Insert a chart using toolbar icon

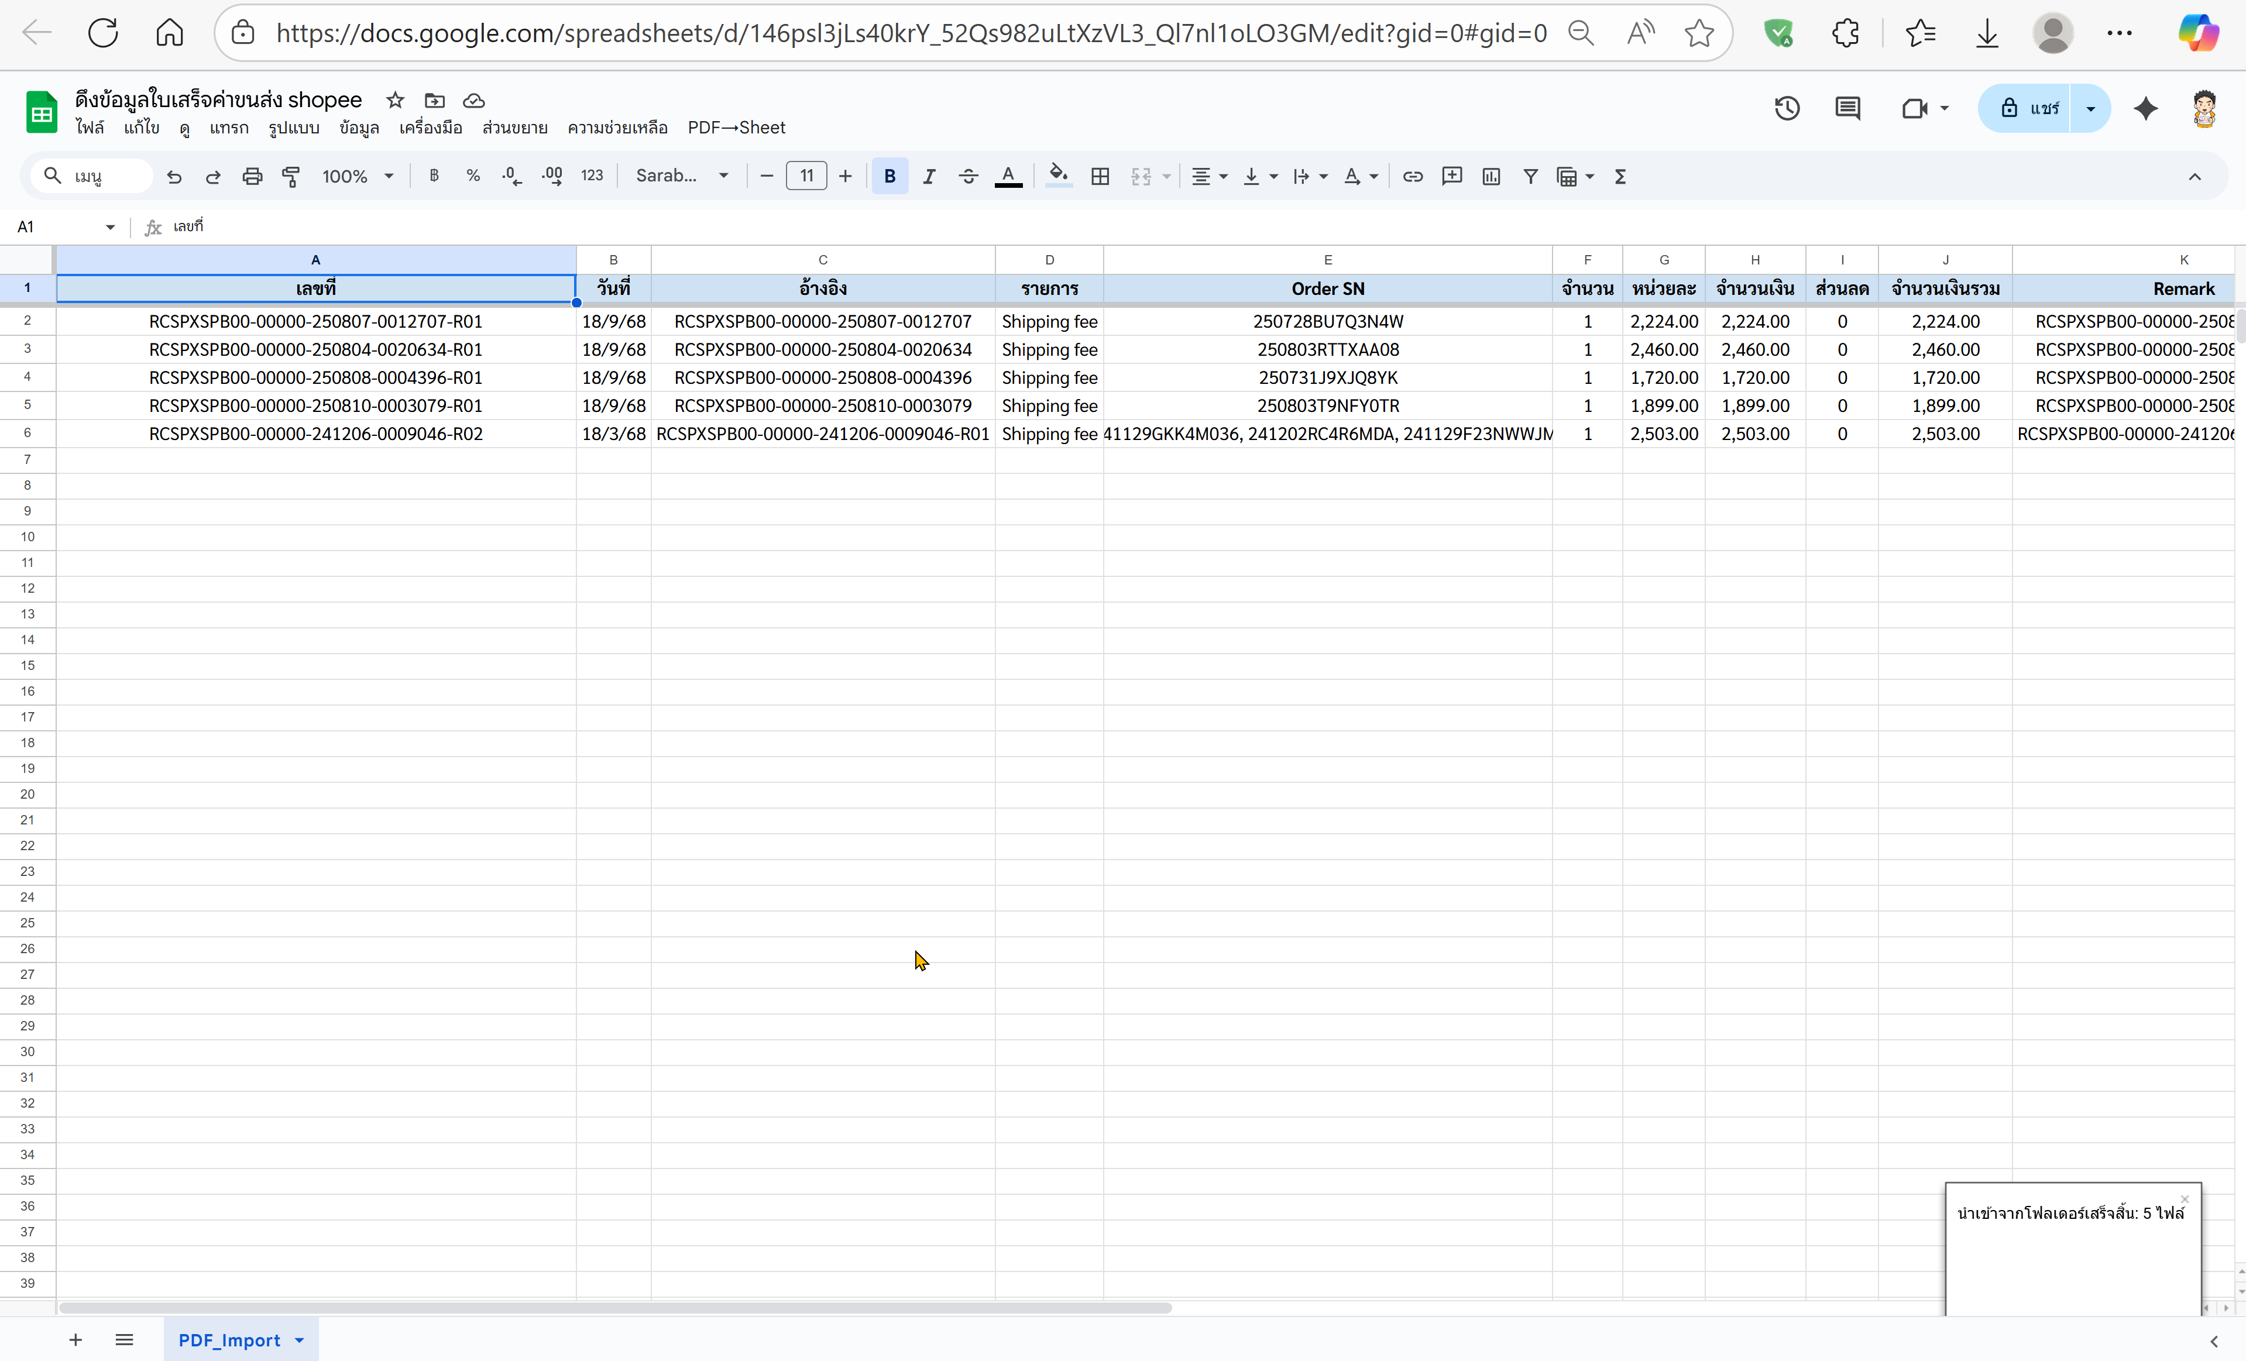point(1491,177)
